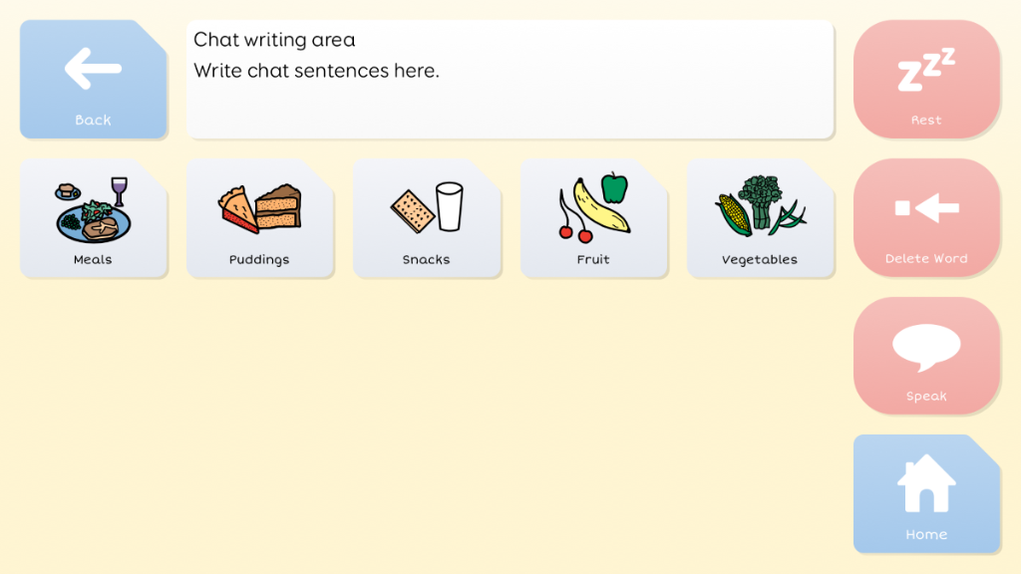Click the Vegetables label text
This screenshot has height=574, width=1021.
[759, 260]
